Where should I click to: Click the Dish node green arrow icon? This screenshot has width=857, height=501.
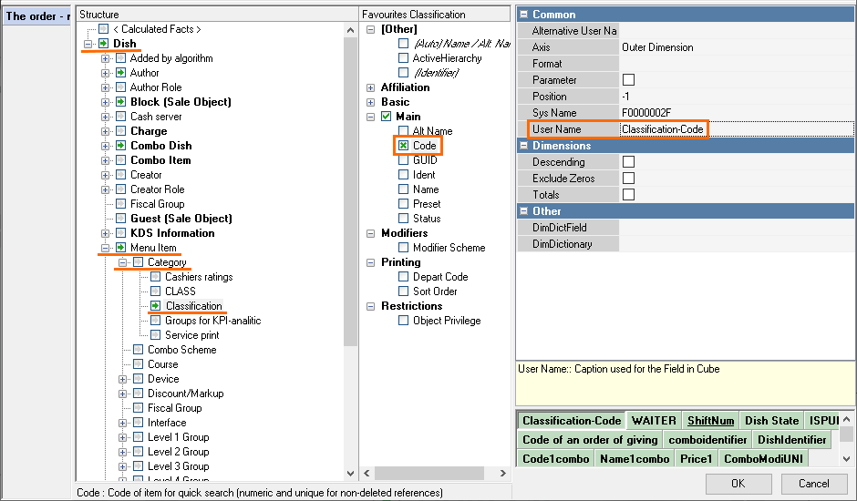(x=103, y=43)
